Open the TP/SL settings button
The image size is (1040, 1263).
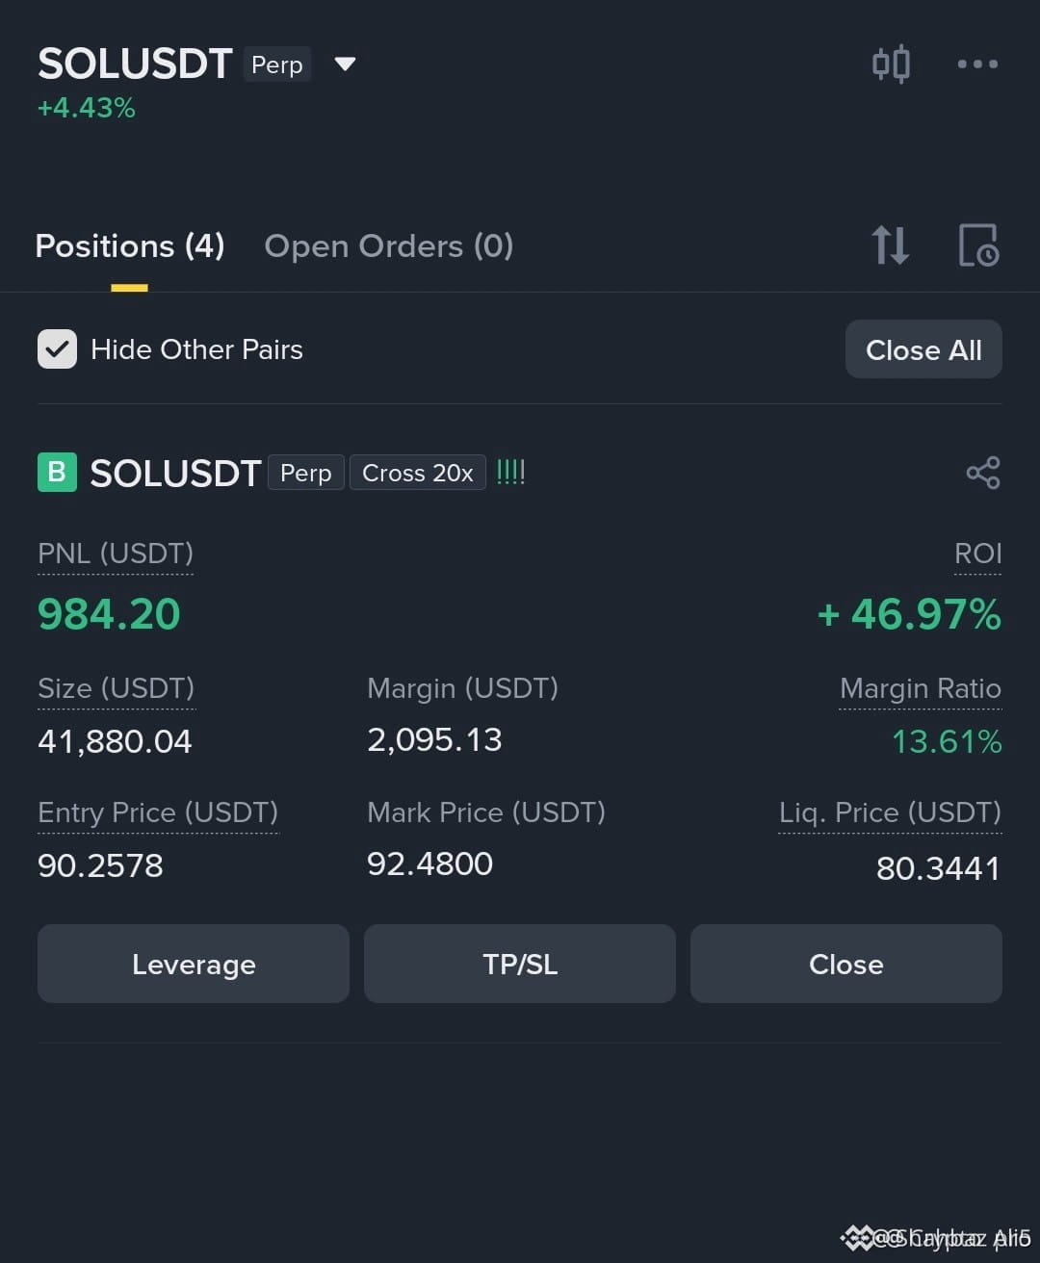coord(520,964)
